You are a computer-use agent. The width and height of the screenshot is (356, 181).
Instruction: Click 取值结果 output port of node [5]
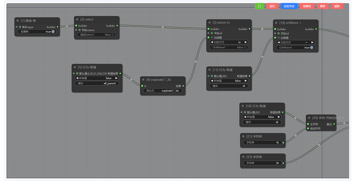(120, 73)
